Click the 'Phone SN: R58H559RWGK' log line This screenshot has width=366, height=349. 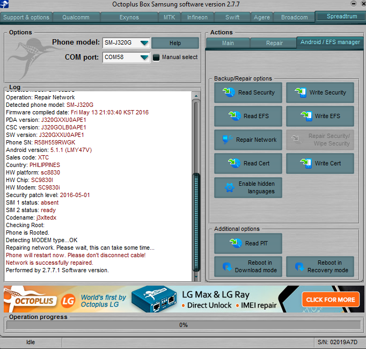click(x=41, y=142)
